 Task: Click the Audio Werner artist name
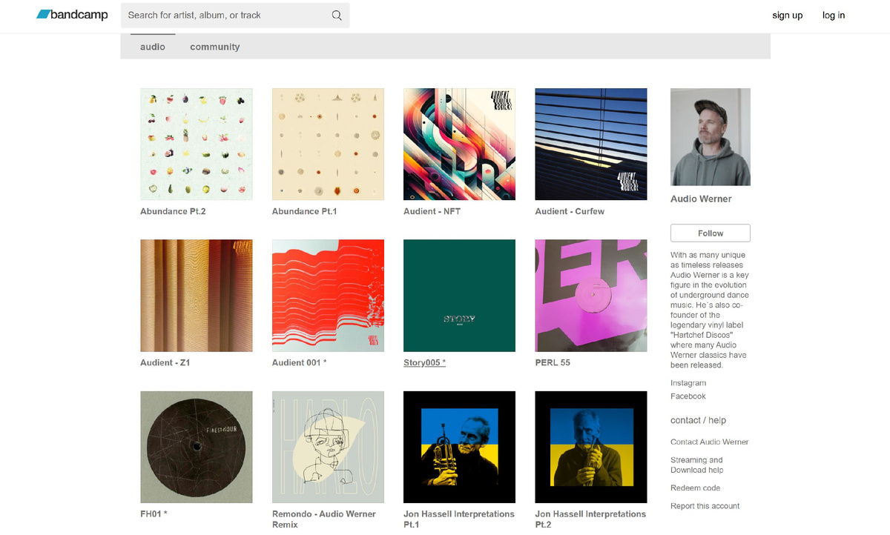click(x=701, y=199)
